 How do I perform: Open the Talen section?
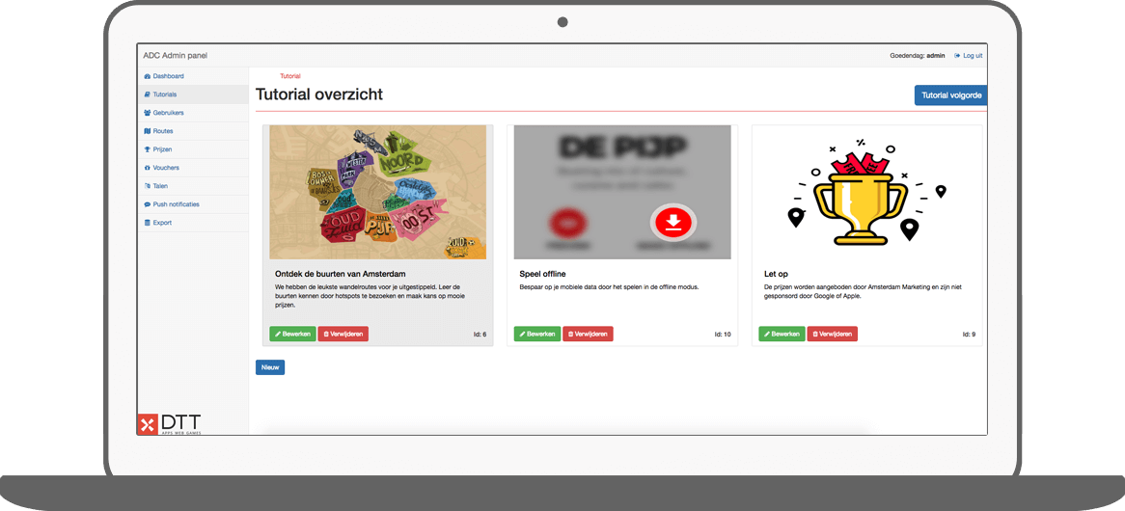pos(193,186)
